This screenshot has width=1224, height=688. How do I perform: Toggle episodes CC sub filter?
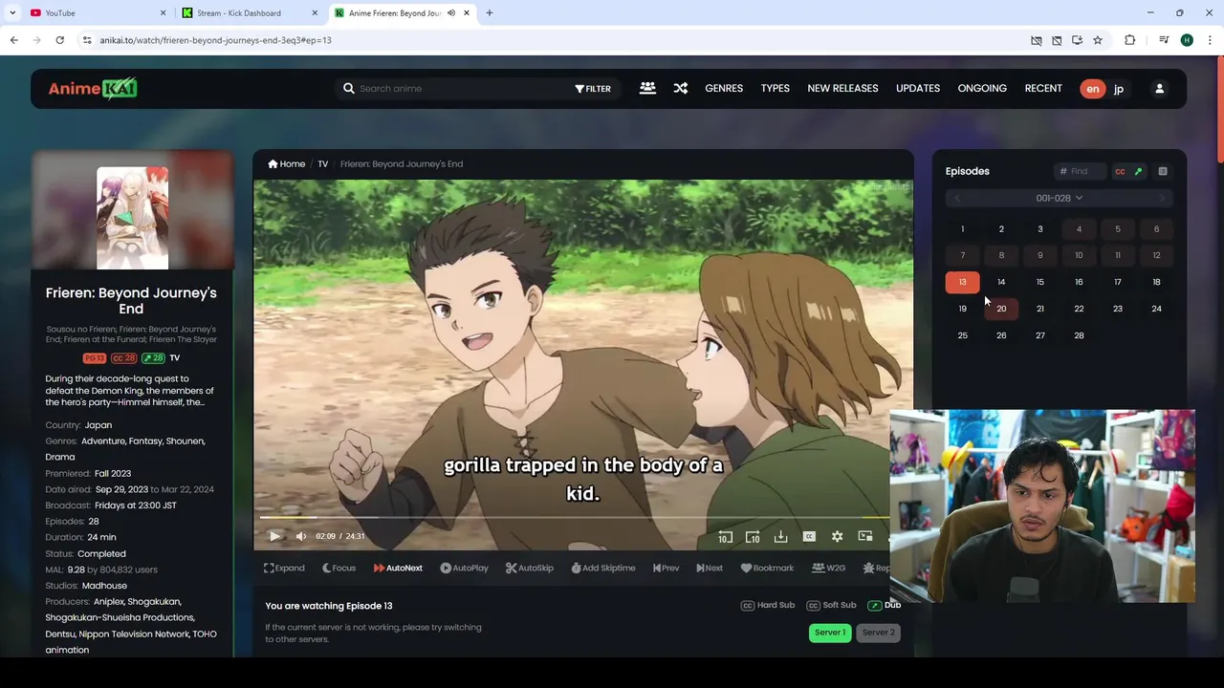(1120, 172)
